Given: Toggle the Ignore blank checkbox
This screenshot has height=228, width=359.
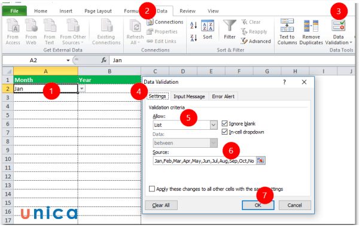Looking at the screenshot, I should (x=224, y=124).
